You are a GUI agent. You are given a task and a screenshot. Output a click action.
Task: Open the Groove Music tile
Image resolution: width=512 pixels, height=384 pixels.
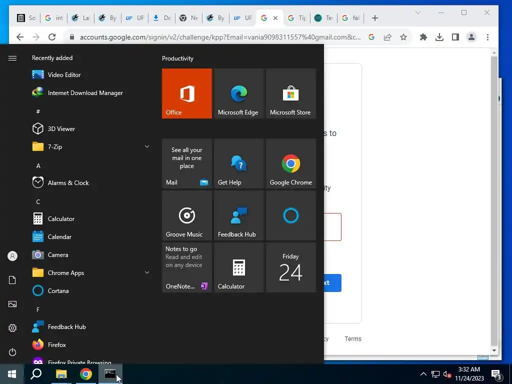point(187,215)
